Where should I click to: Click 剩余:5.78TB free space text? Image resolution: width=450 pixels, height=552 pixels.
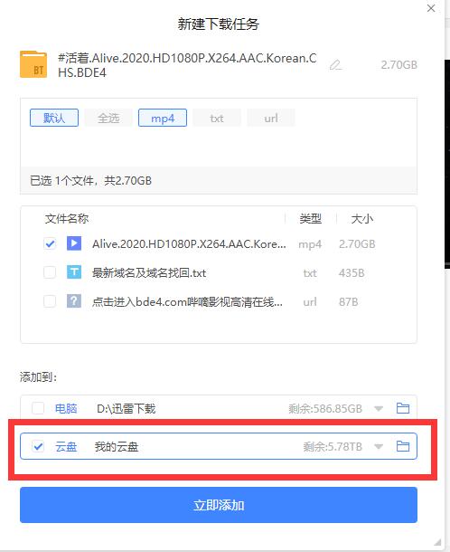(x=333, y=446)
